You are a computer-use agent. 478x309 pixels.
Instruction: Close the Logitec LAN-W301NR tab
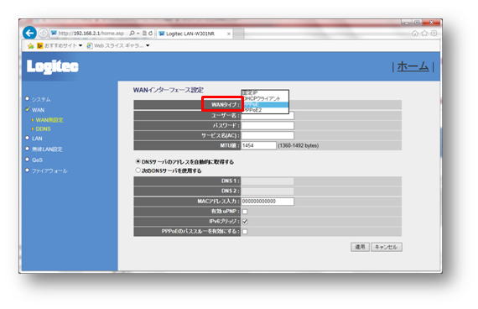click(229, 34)
